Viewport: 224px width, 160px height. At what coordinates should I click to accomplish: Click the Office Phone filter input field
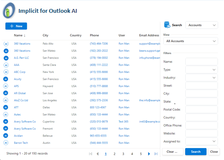pyautogui.click(x=202, y=125)
